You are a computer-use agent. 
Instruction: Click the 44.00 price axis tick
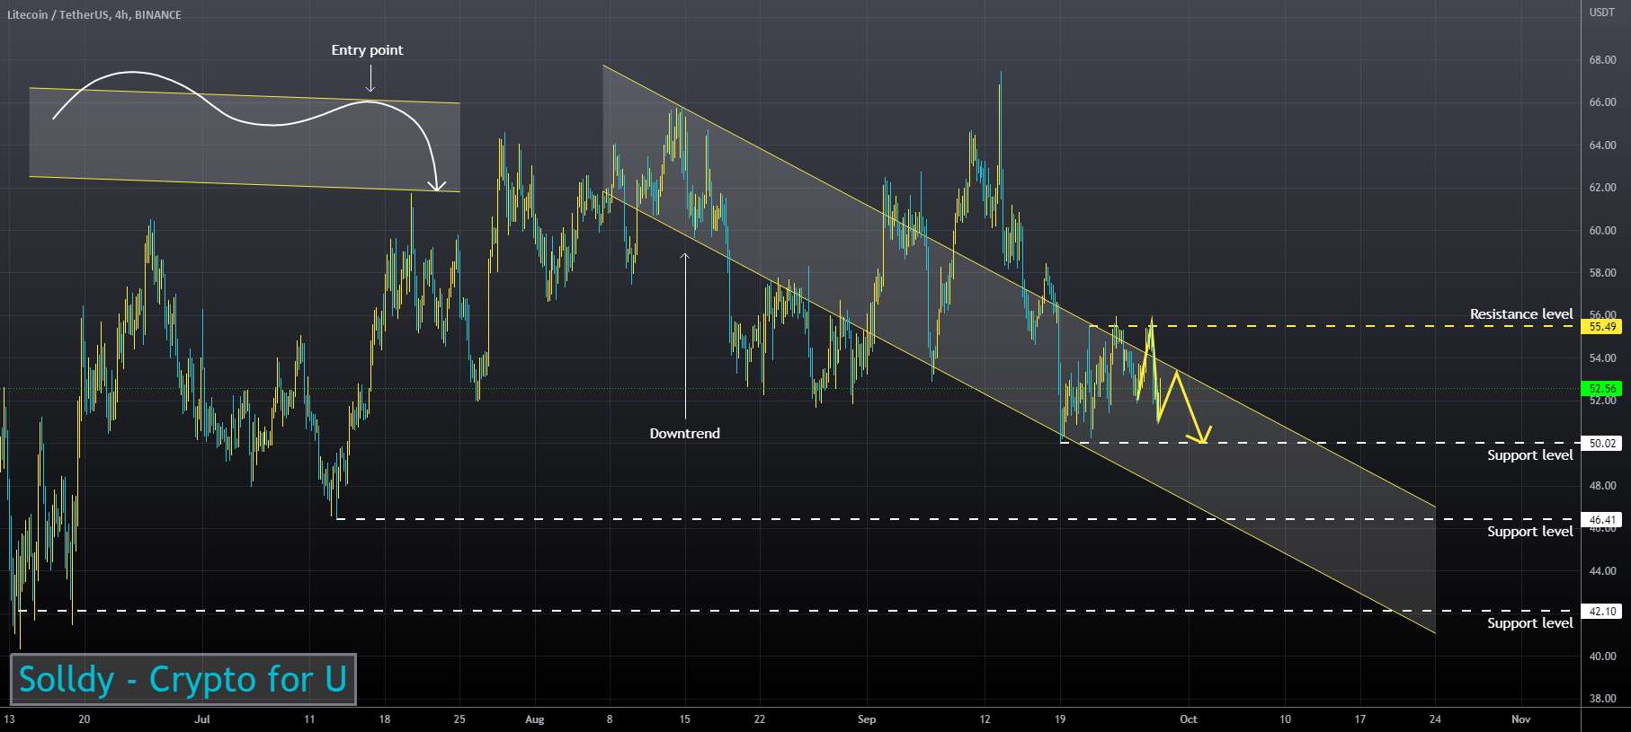coord(1602,571)
